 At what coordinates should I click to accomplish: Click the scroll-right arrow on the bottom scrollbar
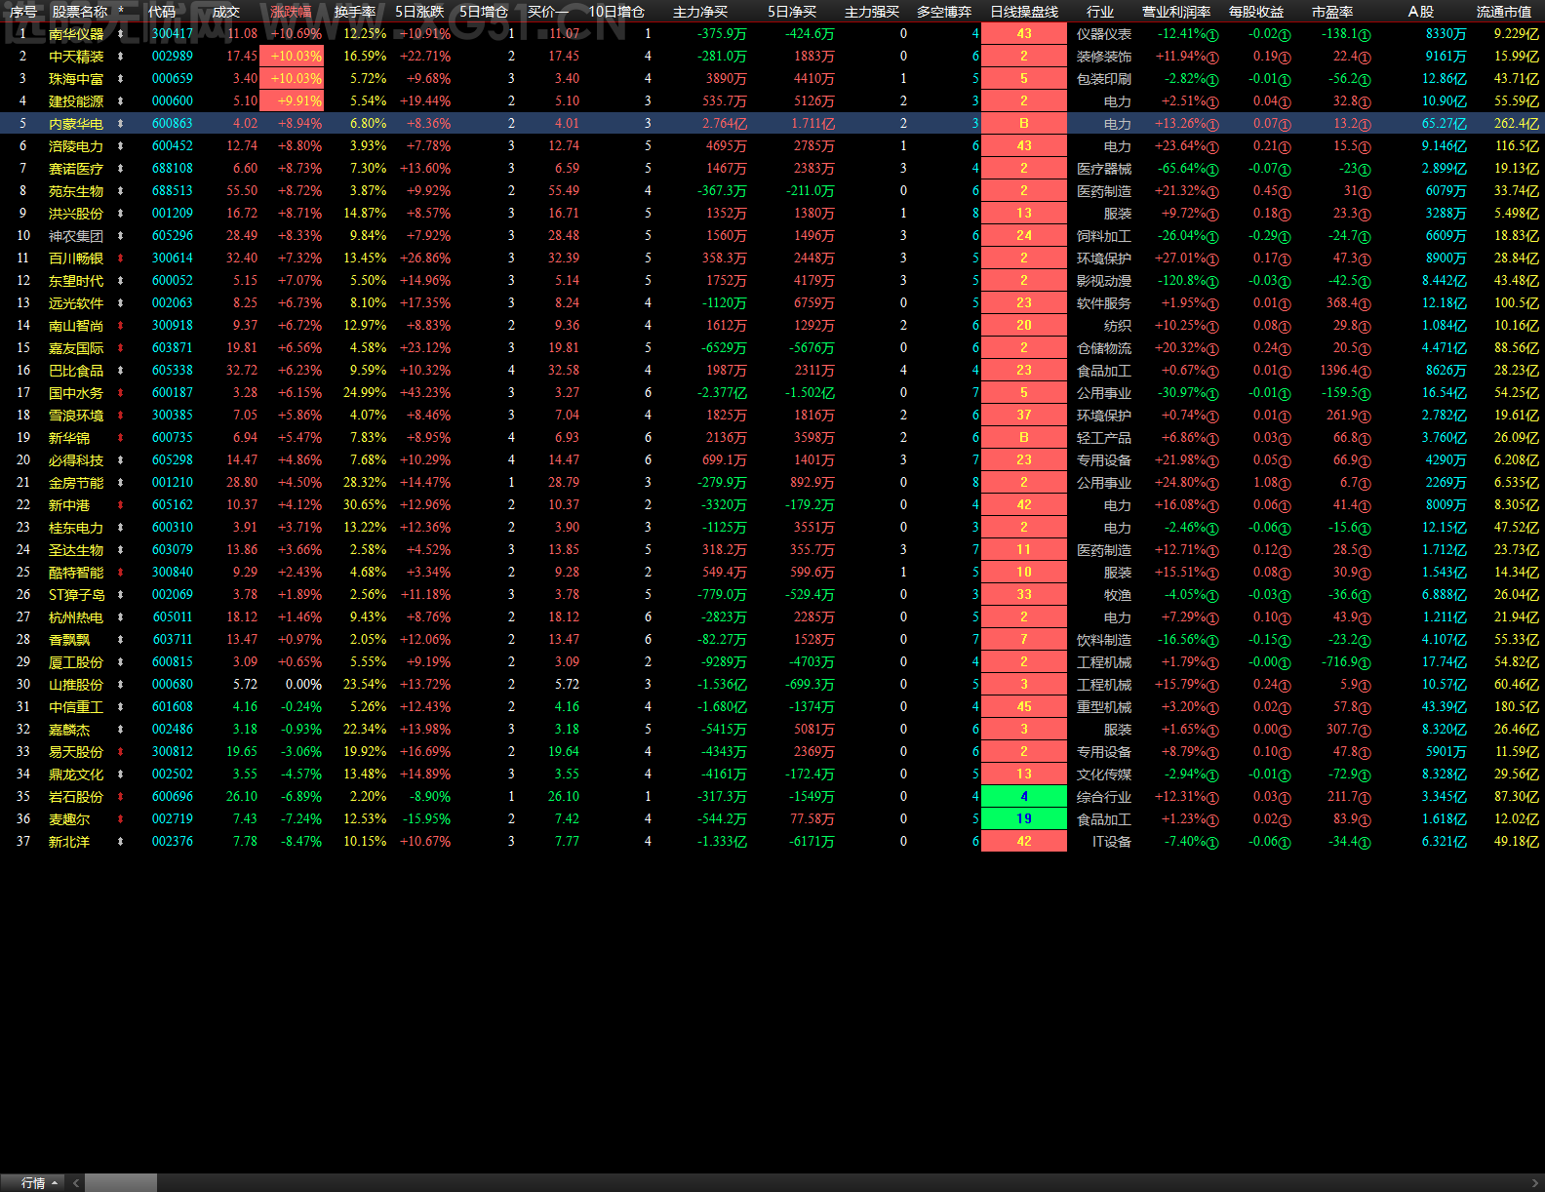tap(1535, 1183)
